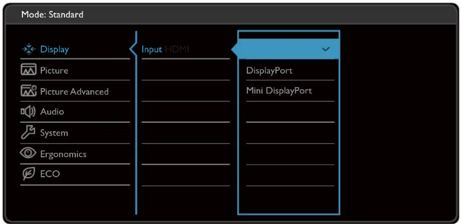The height and width of the screenshot is (224, 461).
Task: Go to the System menu entry
Action: (x=75, y=133)
